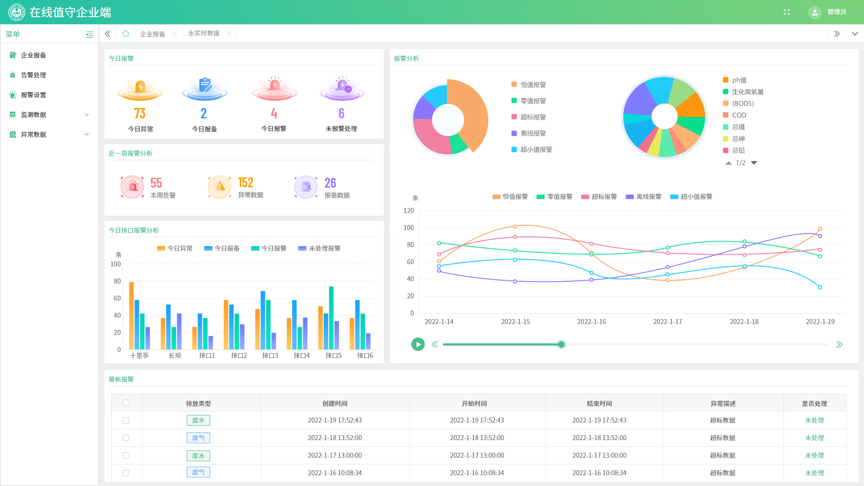864x486 pixels.
Task: Click 废气 tag in 2022-1-18 row
Action: 198,438
